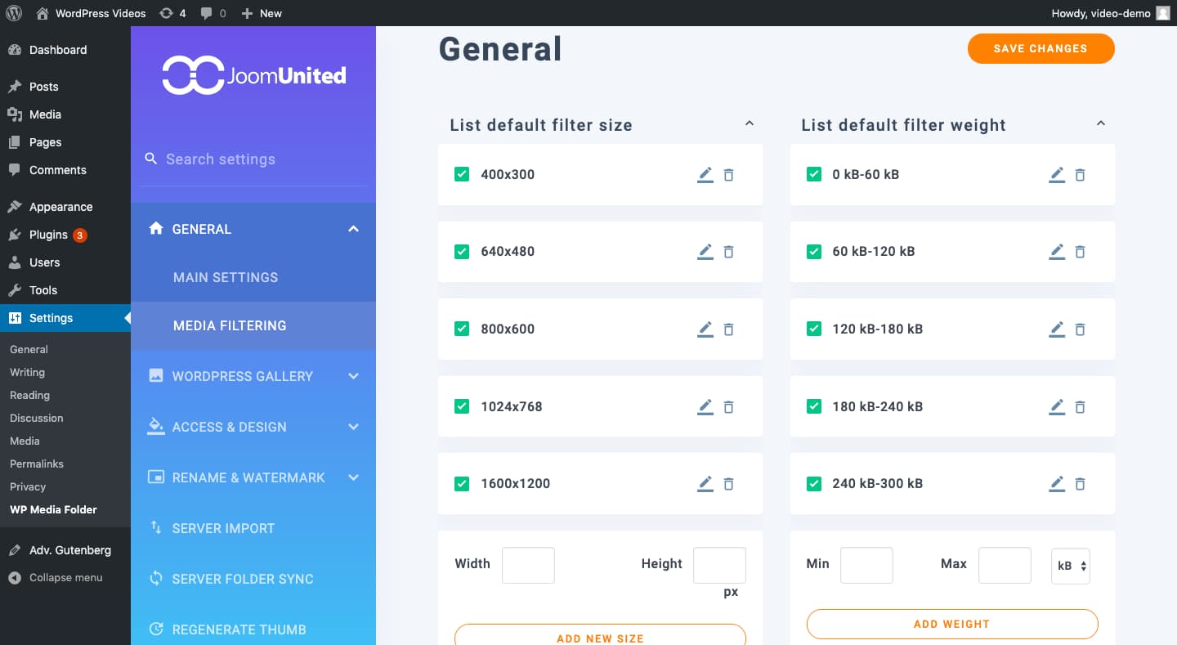
Task: Uncheck the 800x600 size filter
Action: pyautogui.click(x=462, y=329)
